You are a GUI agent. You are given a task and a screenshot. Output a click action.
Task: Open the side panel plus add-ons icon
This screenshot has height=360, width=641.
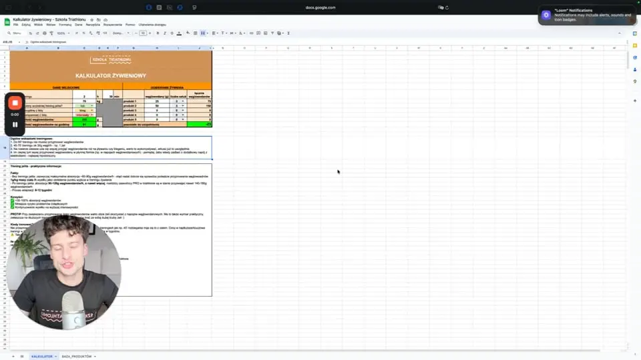635,101
